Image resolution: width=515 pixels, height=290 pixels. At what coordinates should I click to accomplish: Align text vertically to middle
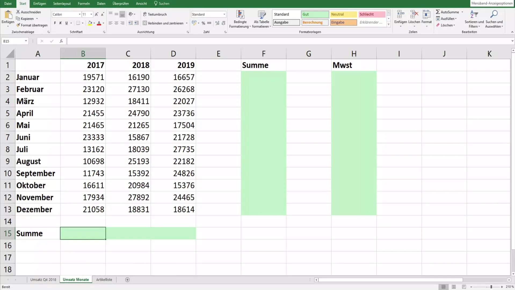(x=116, y=14)
